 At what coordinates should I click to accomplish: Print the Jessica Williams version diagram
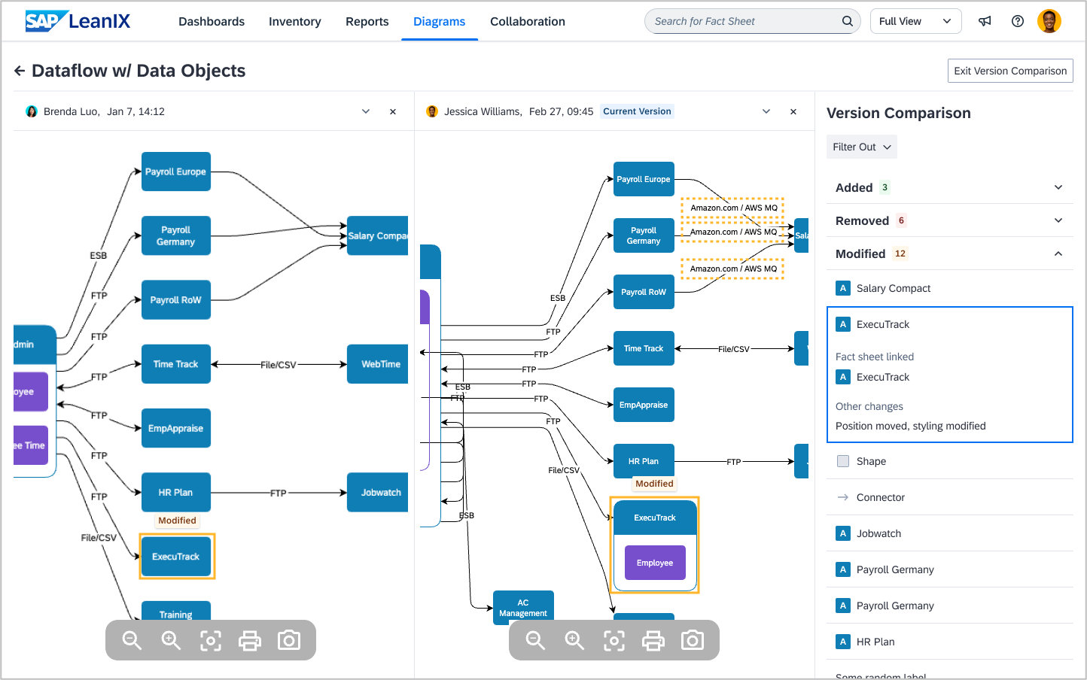[653, 640]
